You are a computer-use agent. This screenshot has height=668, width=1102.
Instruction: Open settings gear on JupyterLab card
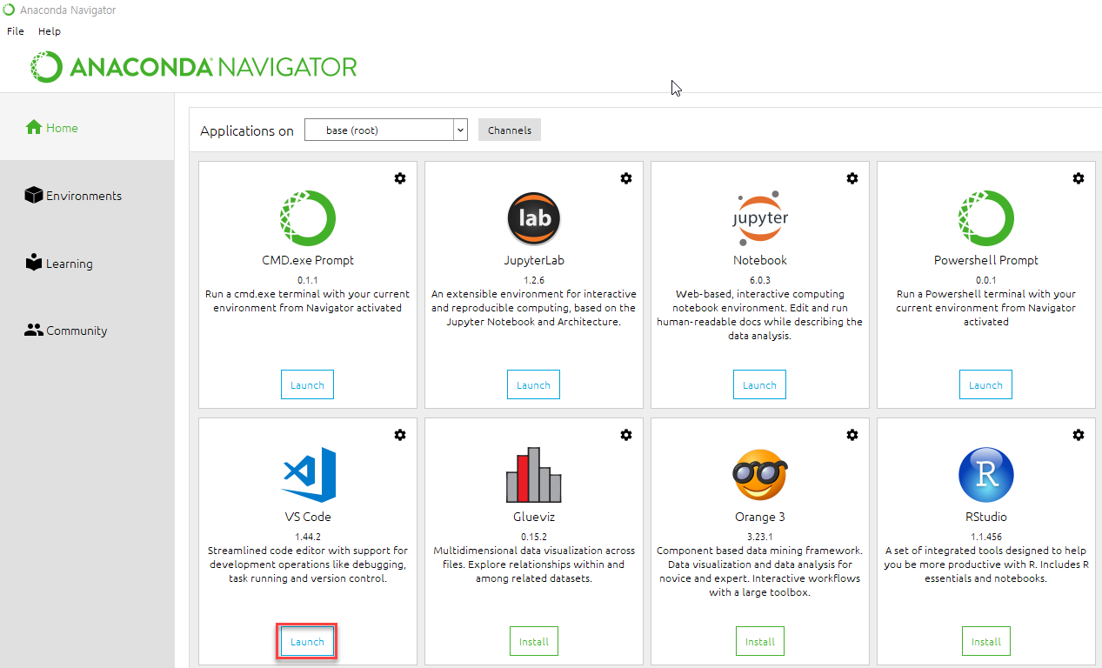(x=626, y=178)
